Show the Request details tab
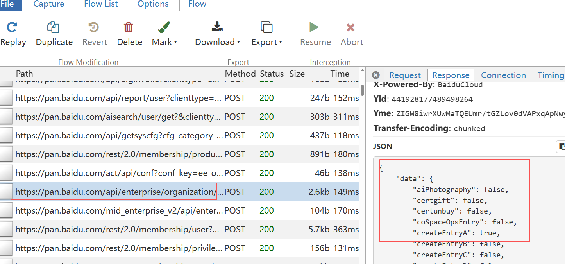 pyautogui.click(x=405, y=75)
